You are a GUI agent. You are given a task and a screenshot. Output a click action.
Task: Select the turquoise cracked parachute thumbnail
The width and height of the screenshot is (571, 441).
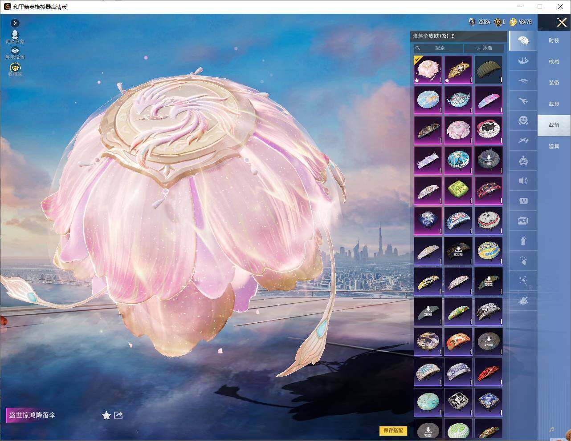click(x=428, y=402)
